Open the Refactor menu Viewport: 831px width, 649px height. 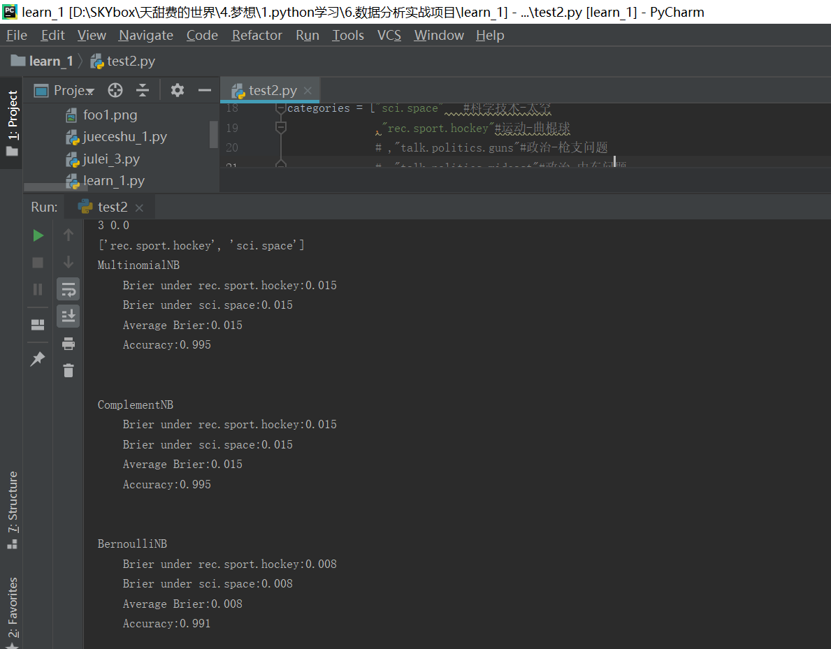click(257, 36)
